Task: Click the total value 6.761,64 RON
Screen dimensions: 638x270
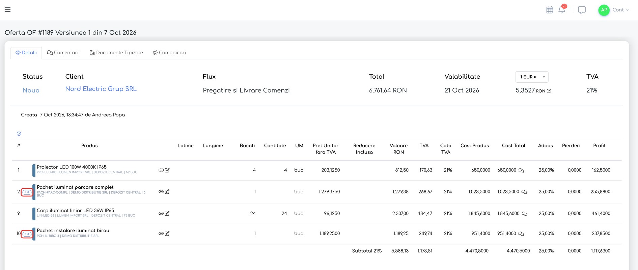Action: pos(388,90)
